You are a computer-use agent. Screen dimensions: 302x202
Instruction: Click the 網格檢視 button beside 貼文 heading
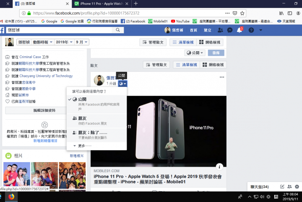tap(213, 65)
